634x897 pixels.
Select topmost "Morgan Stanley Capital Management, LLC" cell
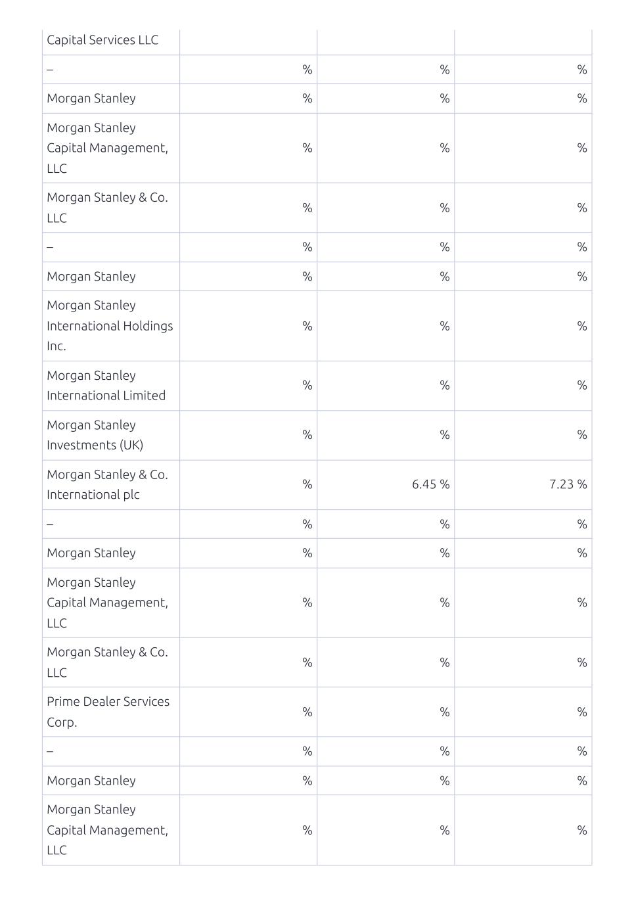click(110, 148)
